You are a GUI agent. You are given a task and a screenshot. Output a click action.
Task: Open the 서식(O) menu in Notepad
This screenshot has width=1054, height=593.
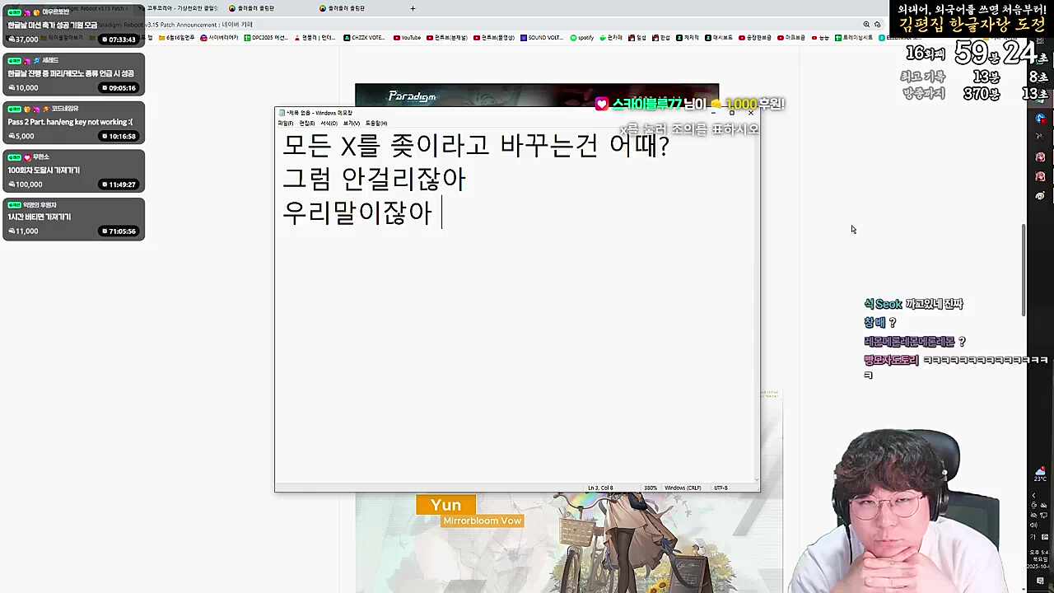pyautogui.click(x=329, y=124)
